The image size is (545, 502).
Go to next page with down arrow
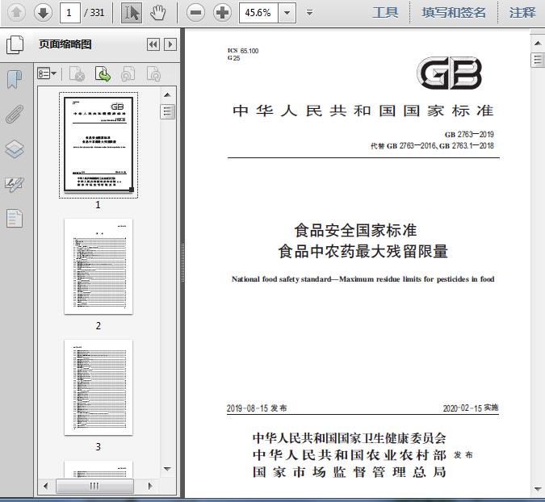pos(43,13)
